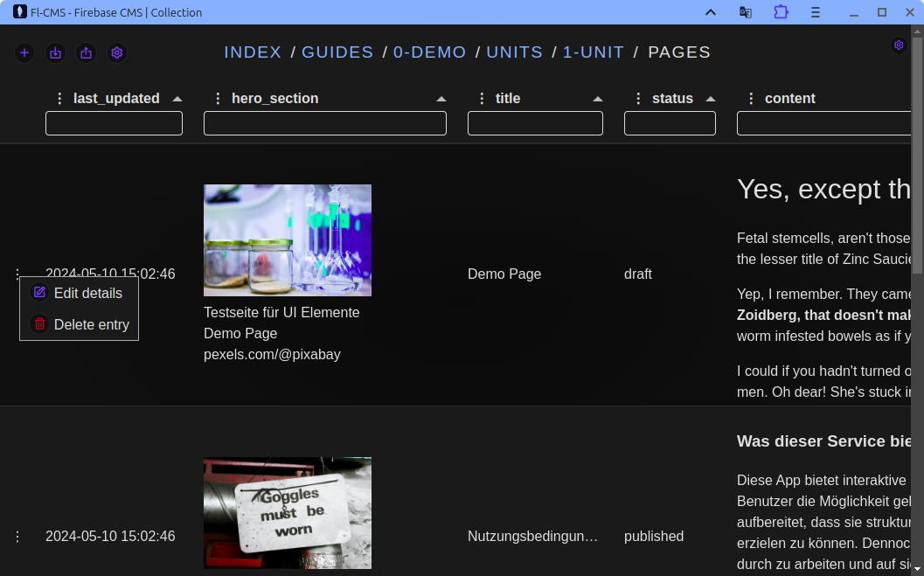The height and width of the screenshot is (576, 924).
Task: Click the add new entry plus icon
Action: [x=24, y=52]
